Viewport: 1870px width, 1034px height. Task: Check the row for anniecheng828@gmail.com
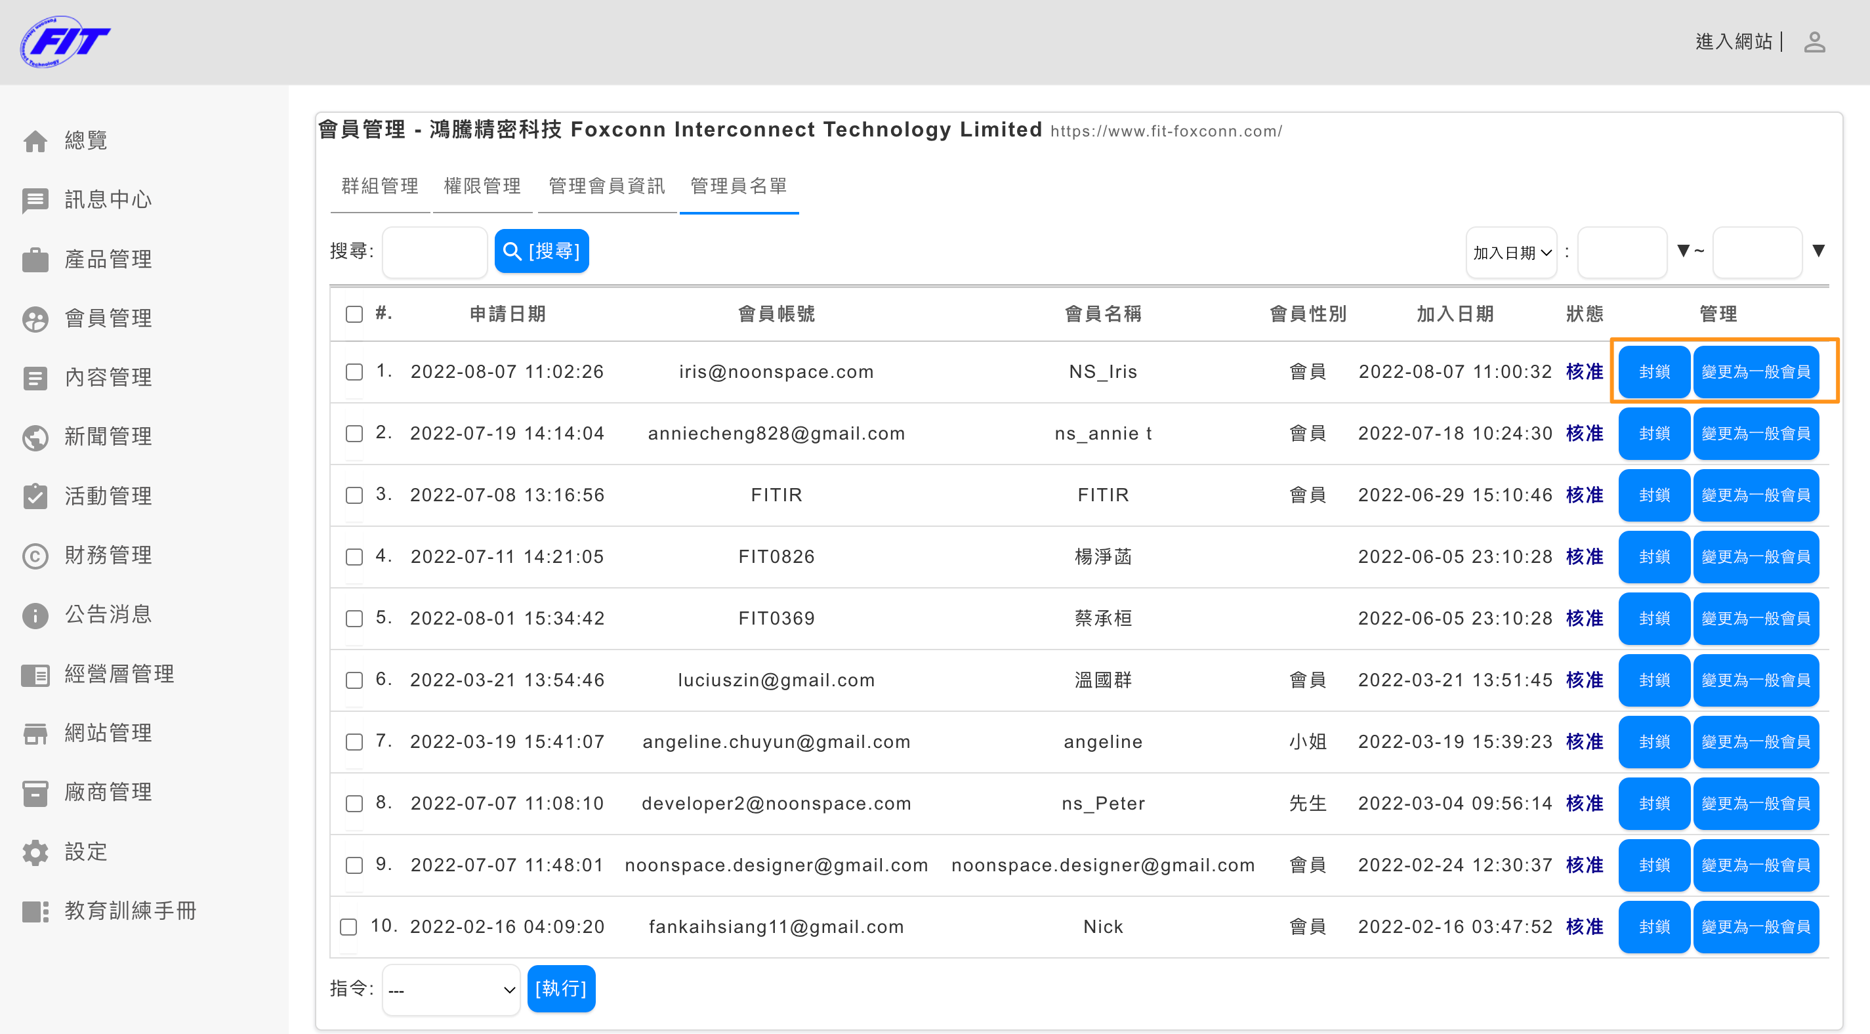pos(354,434)
